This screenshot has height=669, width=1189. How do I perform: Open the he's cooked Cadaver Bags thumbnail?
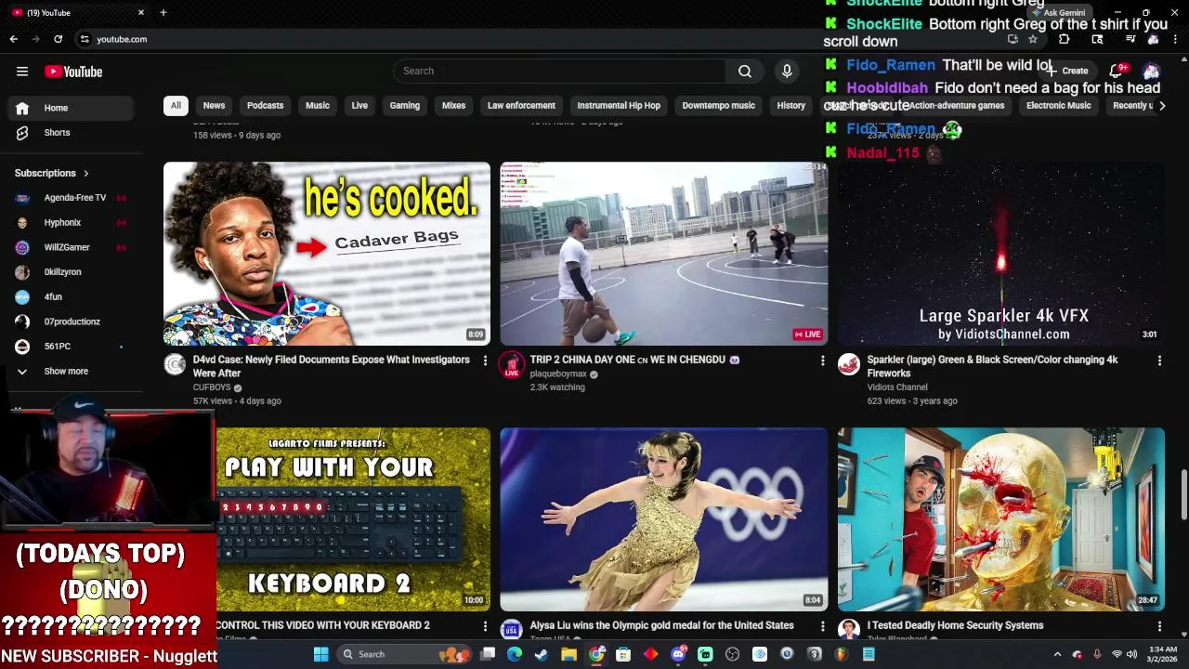click(x=327, y=254)
